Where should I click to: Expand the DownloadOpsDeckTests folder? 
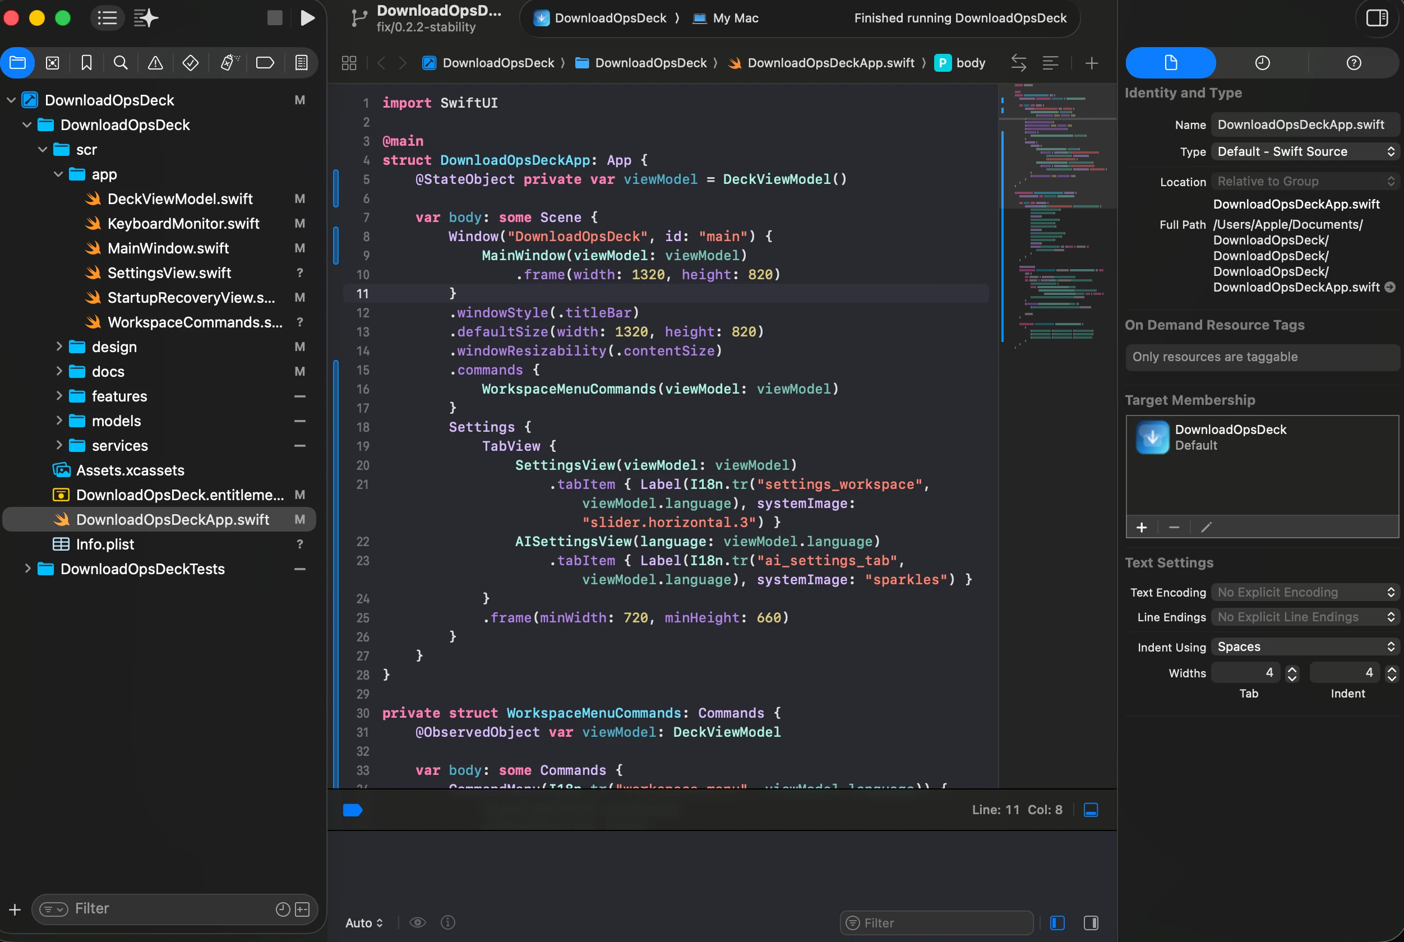(x=27, y=569)
